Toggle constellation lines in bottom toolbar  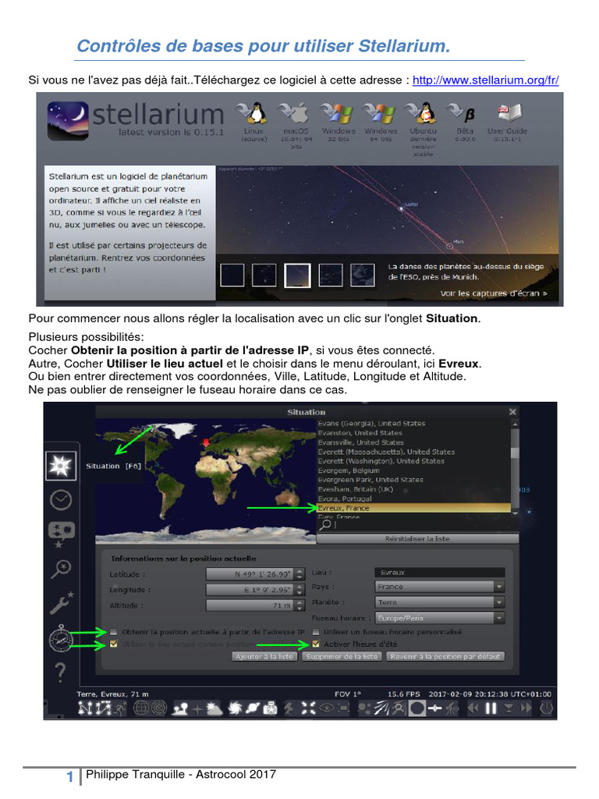tap(84, 708)
